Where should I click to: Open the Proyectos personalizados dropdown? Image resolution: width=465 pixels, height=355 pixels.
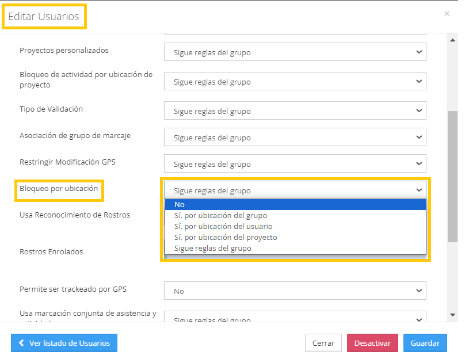click(x=295, y=52)
